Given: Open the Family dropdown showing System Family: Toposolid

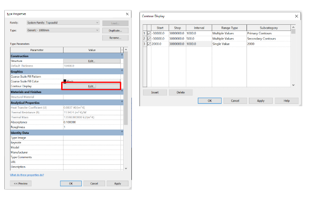Looking at the screenshot, I should click(63, 22).
